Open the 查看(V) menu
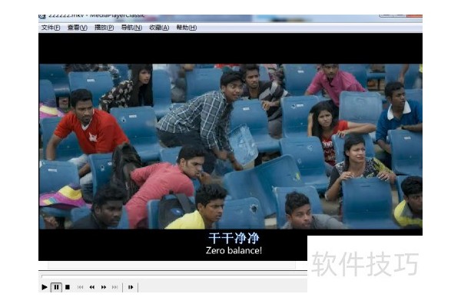 [78, 28]
